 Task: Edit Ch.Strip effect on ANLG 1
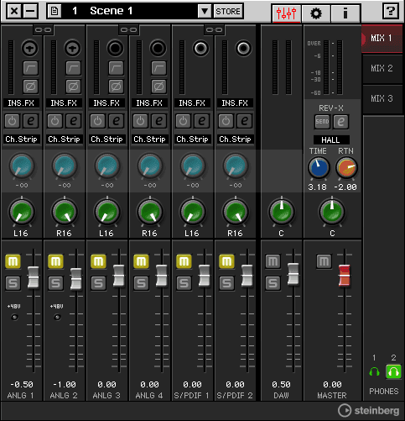pyautogui.click(x=30, y=121)
